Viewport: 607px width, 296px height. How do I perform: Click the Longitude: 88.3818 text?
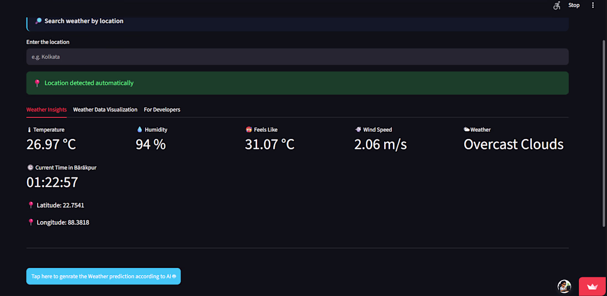[63, 223]
